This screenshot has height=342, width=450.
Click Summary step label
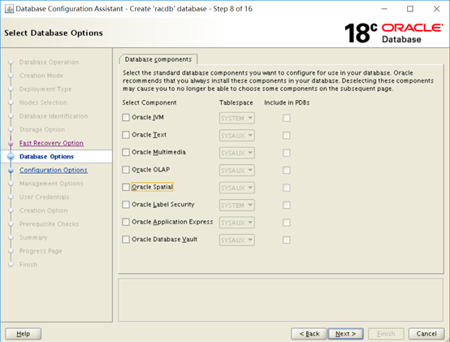(33, 237)
